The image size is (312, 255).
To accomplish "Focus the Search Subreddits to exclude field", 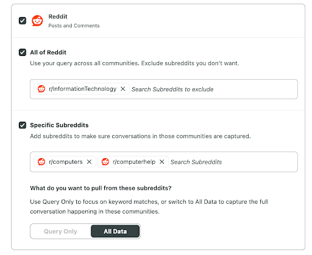I will click(x=213, y=89).
